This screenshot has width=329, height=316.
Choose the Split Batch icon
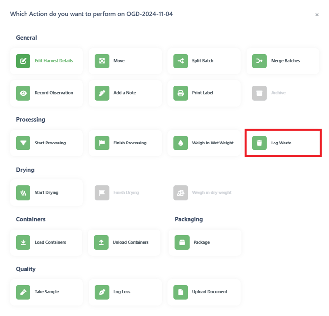pos(180,61)
